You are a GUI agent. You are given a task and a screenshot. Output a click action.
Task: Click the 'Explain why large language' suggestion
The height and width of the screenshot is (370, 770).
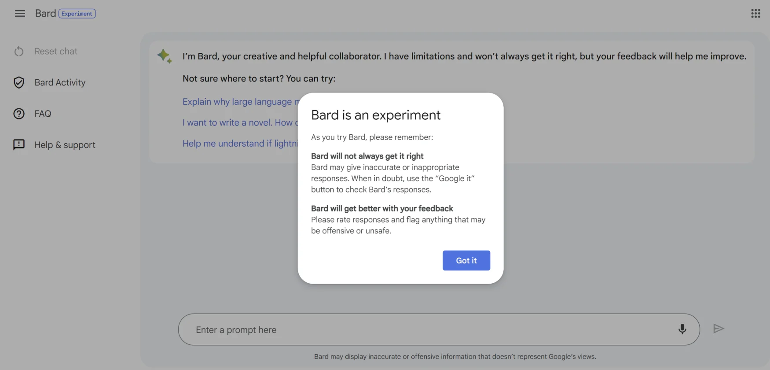point(240,102)
